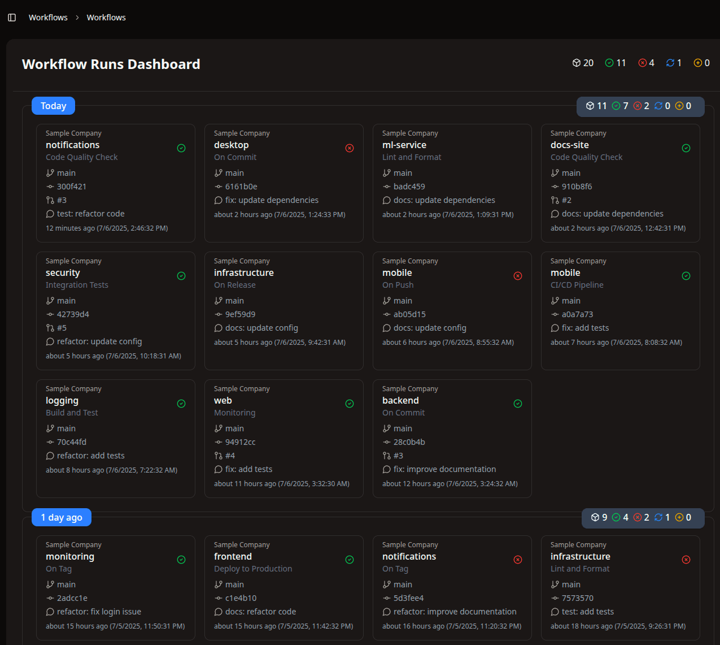Click the header queued plus icon showing 0
720x645 pixels.
click(x=698, y=63)
